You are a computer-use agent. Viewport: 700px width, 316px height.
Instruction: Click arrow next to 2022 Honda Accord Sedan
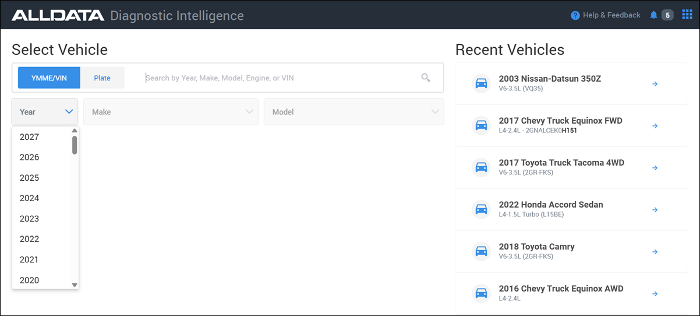tap(655, 210)
